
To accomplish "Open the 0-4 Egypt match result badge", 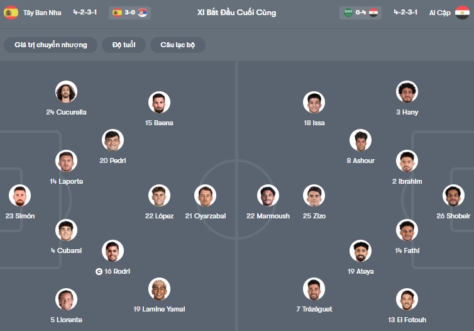I will pyautogui.click(x=361, y=13).
